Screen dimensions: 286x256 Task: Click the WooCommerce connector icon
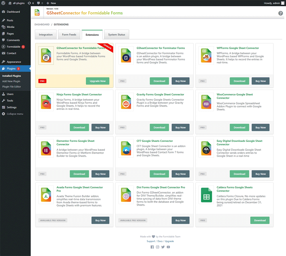(x=206, y=102)
